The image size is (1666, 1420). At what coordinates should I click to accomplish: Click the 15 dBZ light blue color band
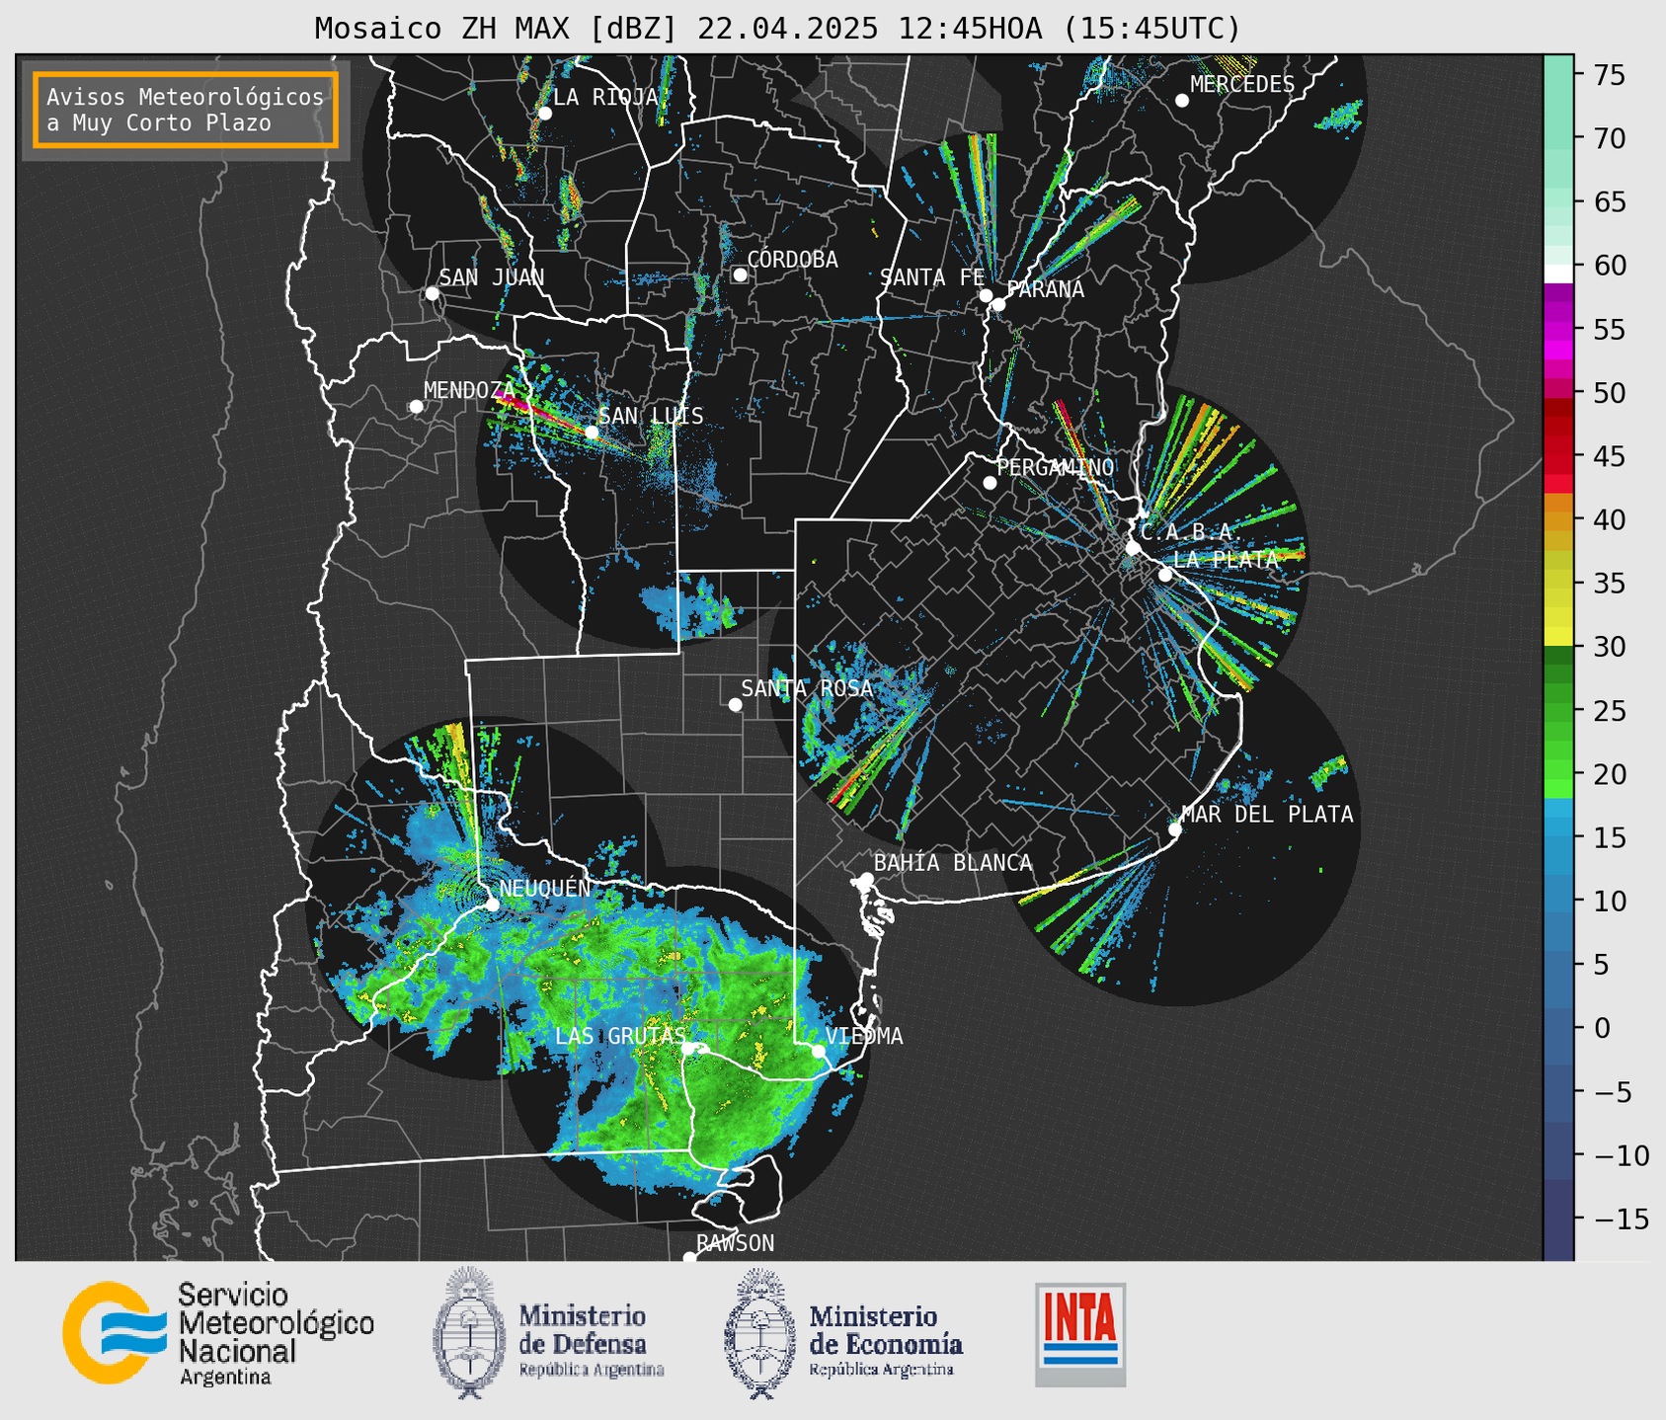1558,828
